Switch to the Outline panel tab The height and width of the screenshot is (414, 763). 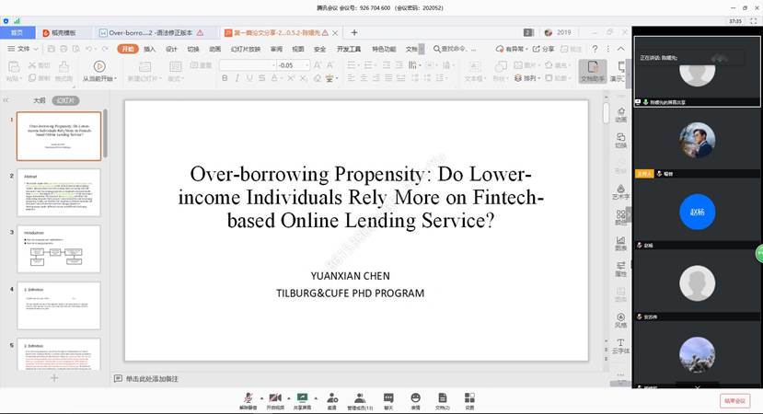tap(39, 99)
